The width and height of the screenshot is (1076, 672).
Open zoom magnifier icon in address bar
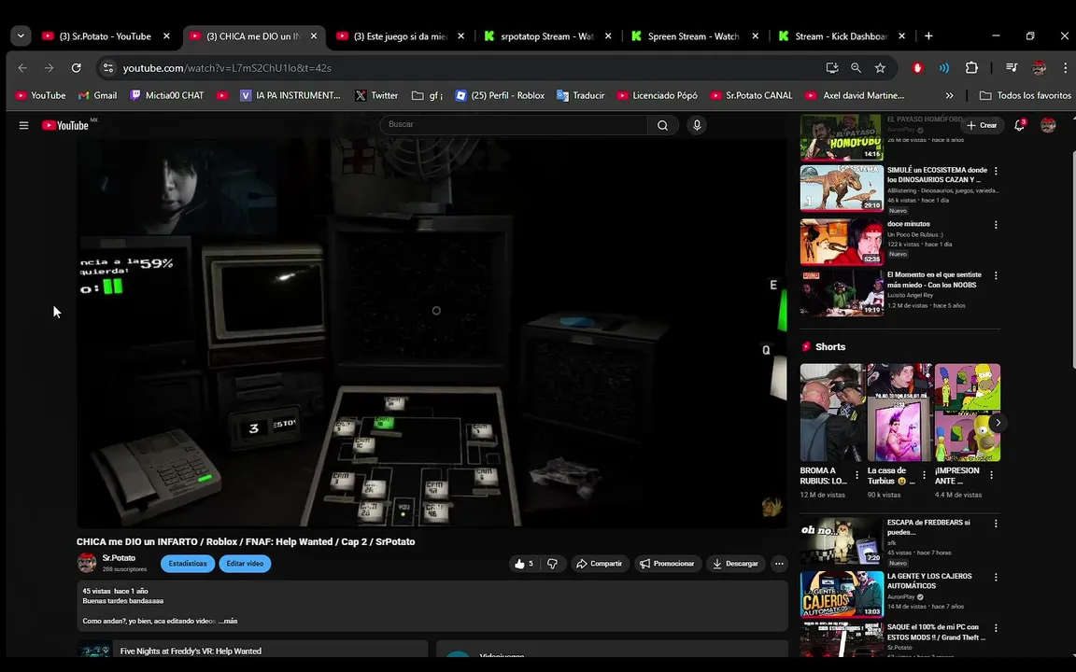856,68
